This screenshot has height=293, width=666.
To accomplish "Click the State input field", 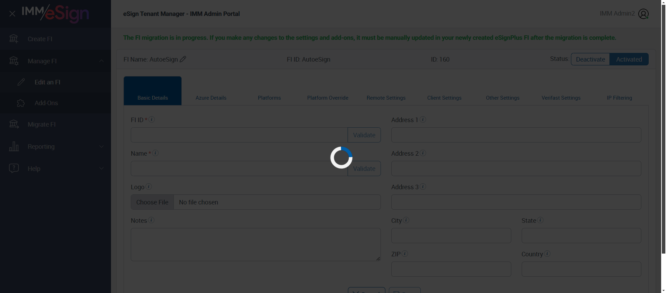I will 581,236.
